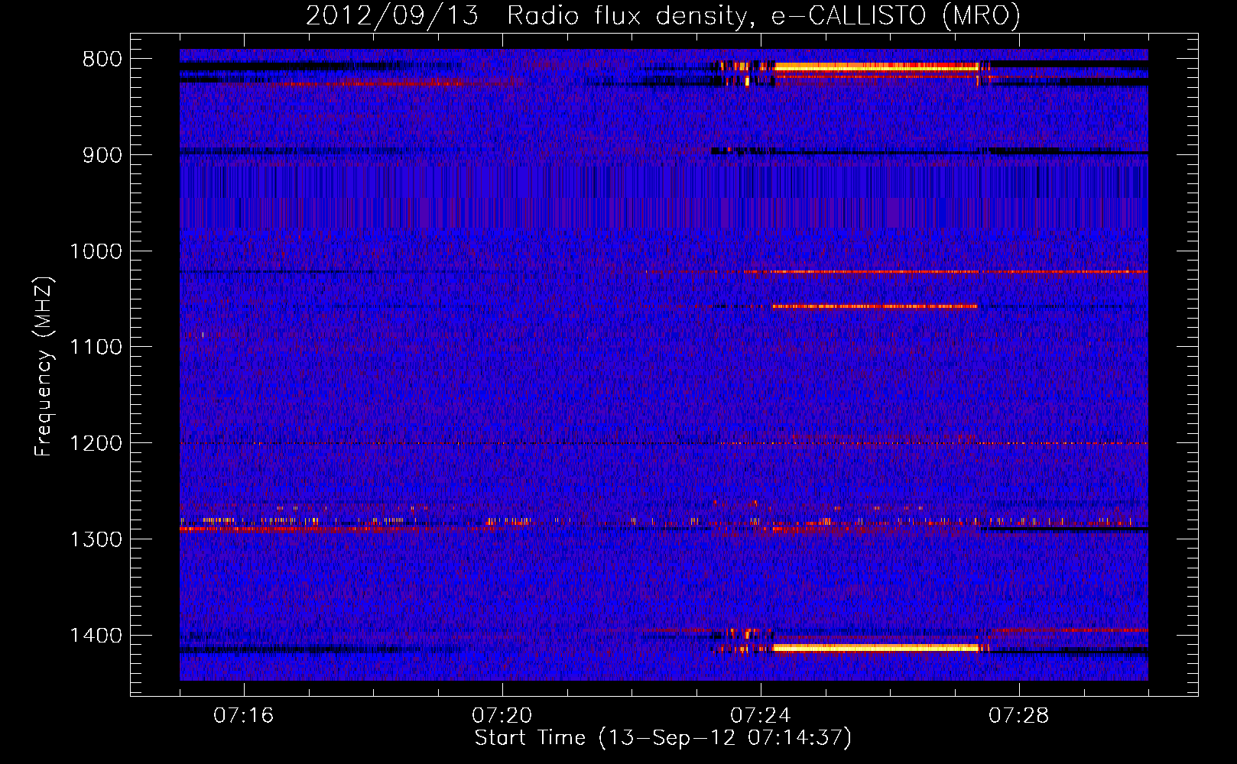Click the bright yellow burst band near 1410 MHz

(876, 648)
